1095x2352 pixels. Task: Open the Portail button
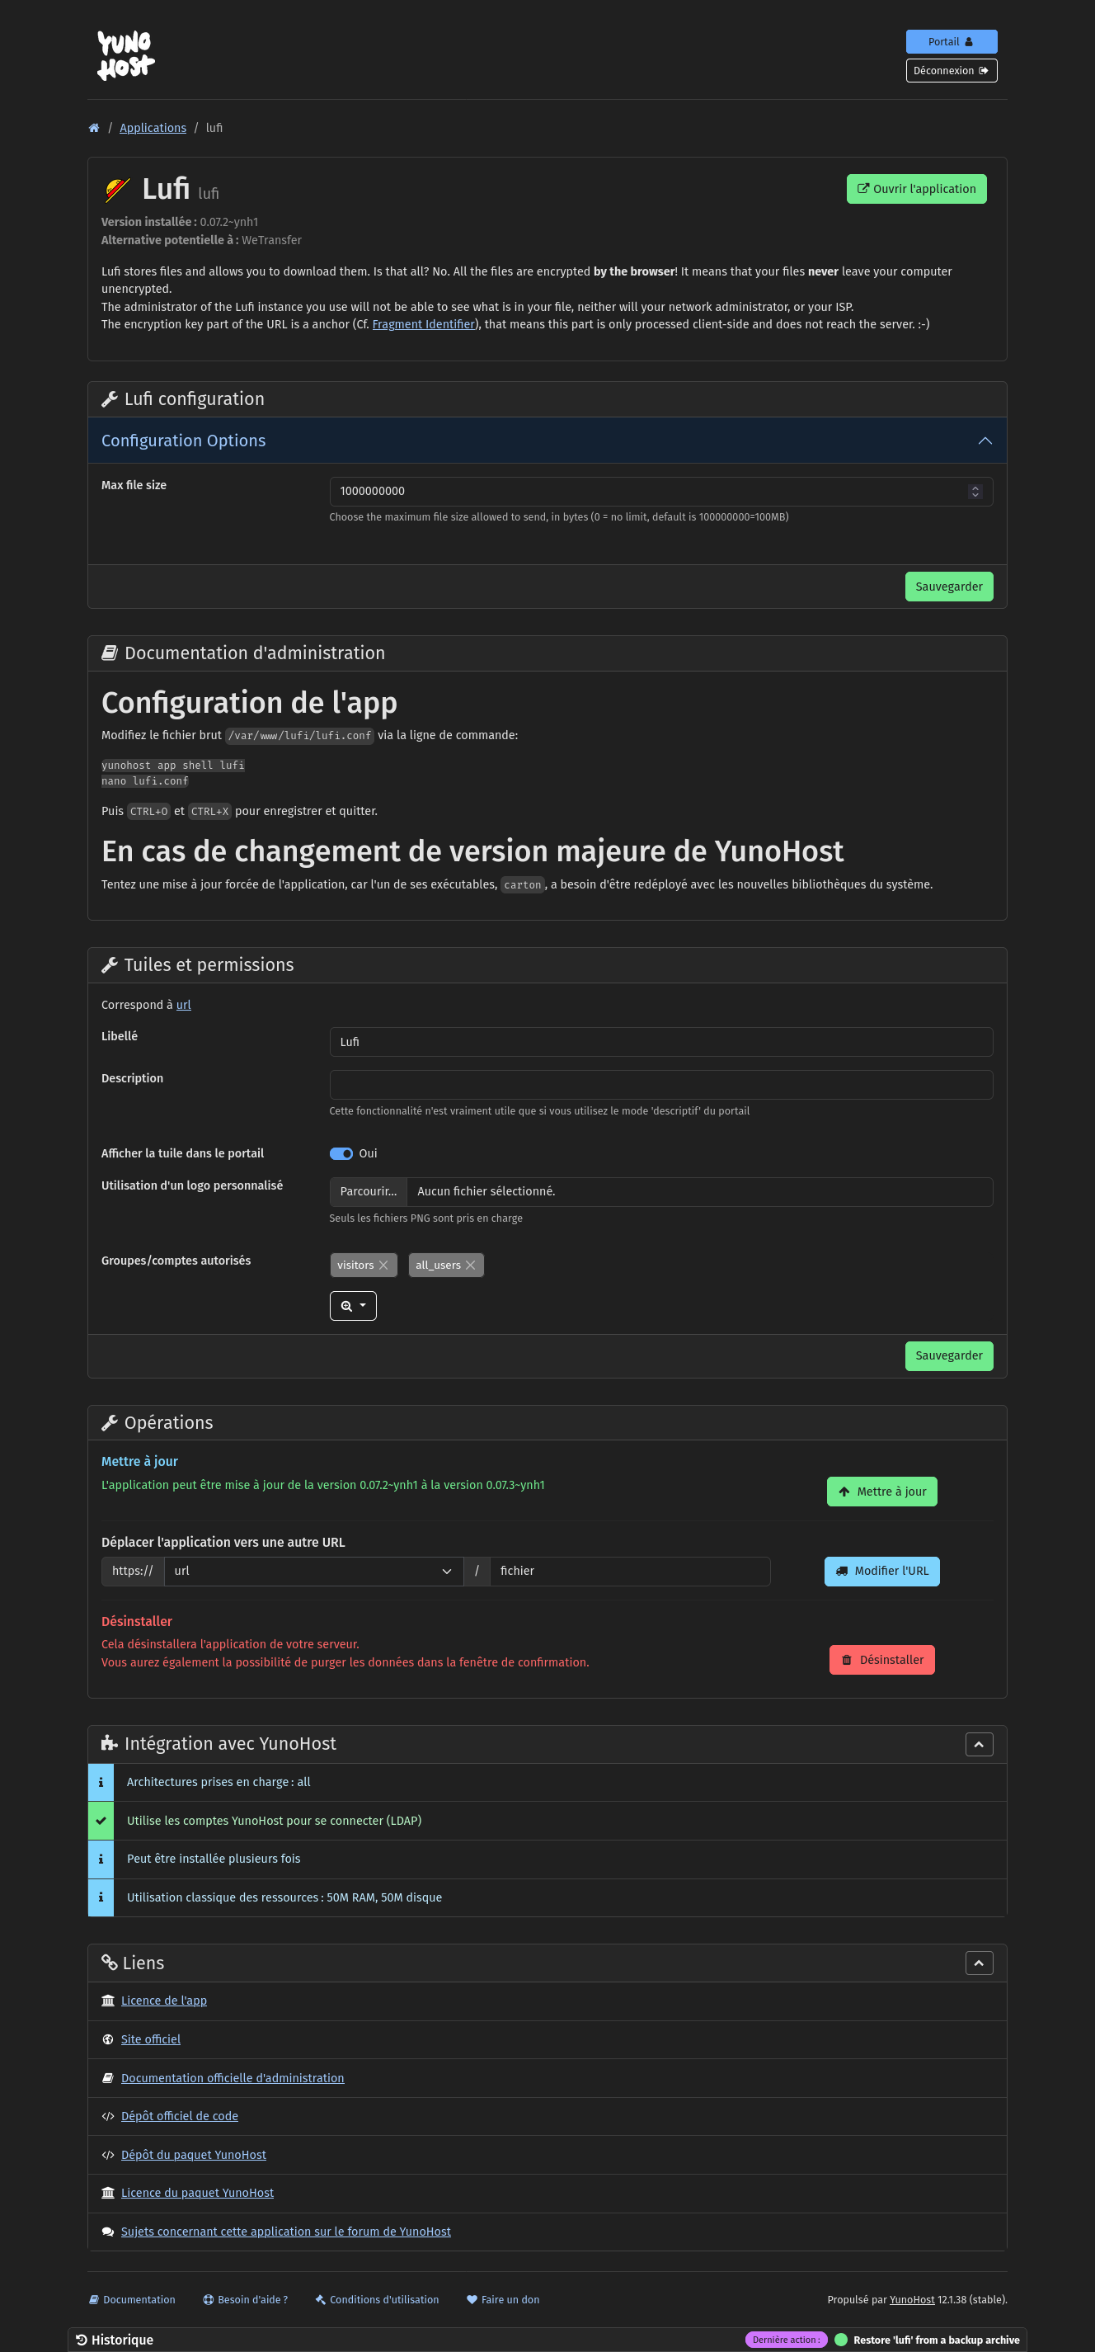pyautogui.click(x=951, y=41)
